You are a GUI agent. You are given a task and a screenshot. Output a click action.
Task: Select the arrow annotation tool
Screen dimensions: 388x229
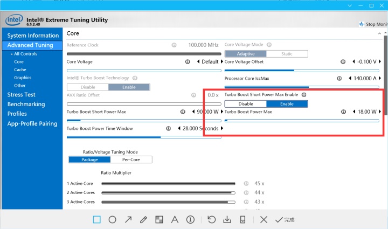coord(128,220)
